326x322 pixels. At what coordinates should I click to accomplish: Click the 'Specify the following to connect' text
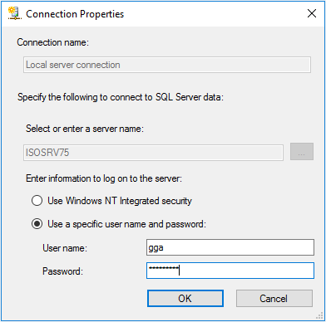[121, 97]
